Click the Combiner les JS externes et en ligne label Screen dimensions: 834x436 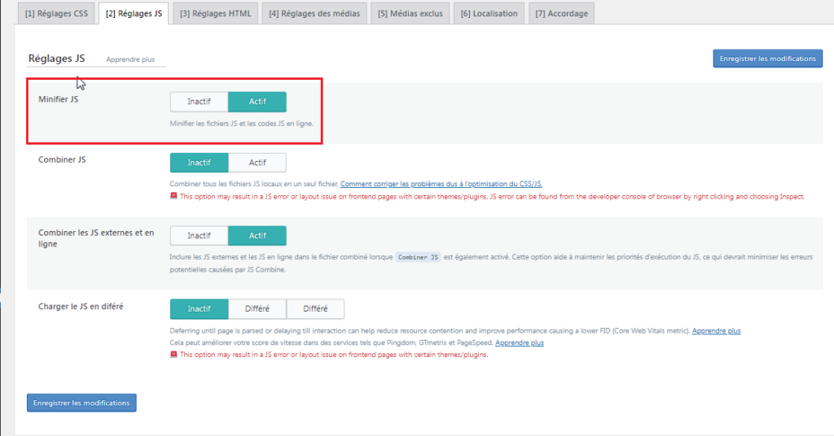96,238
